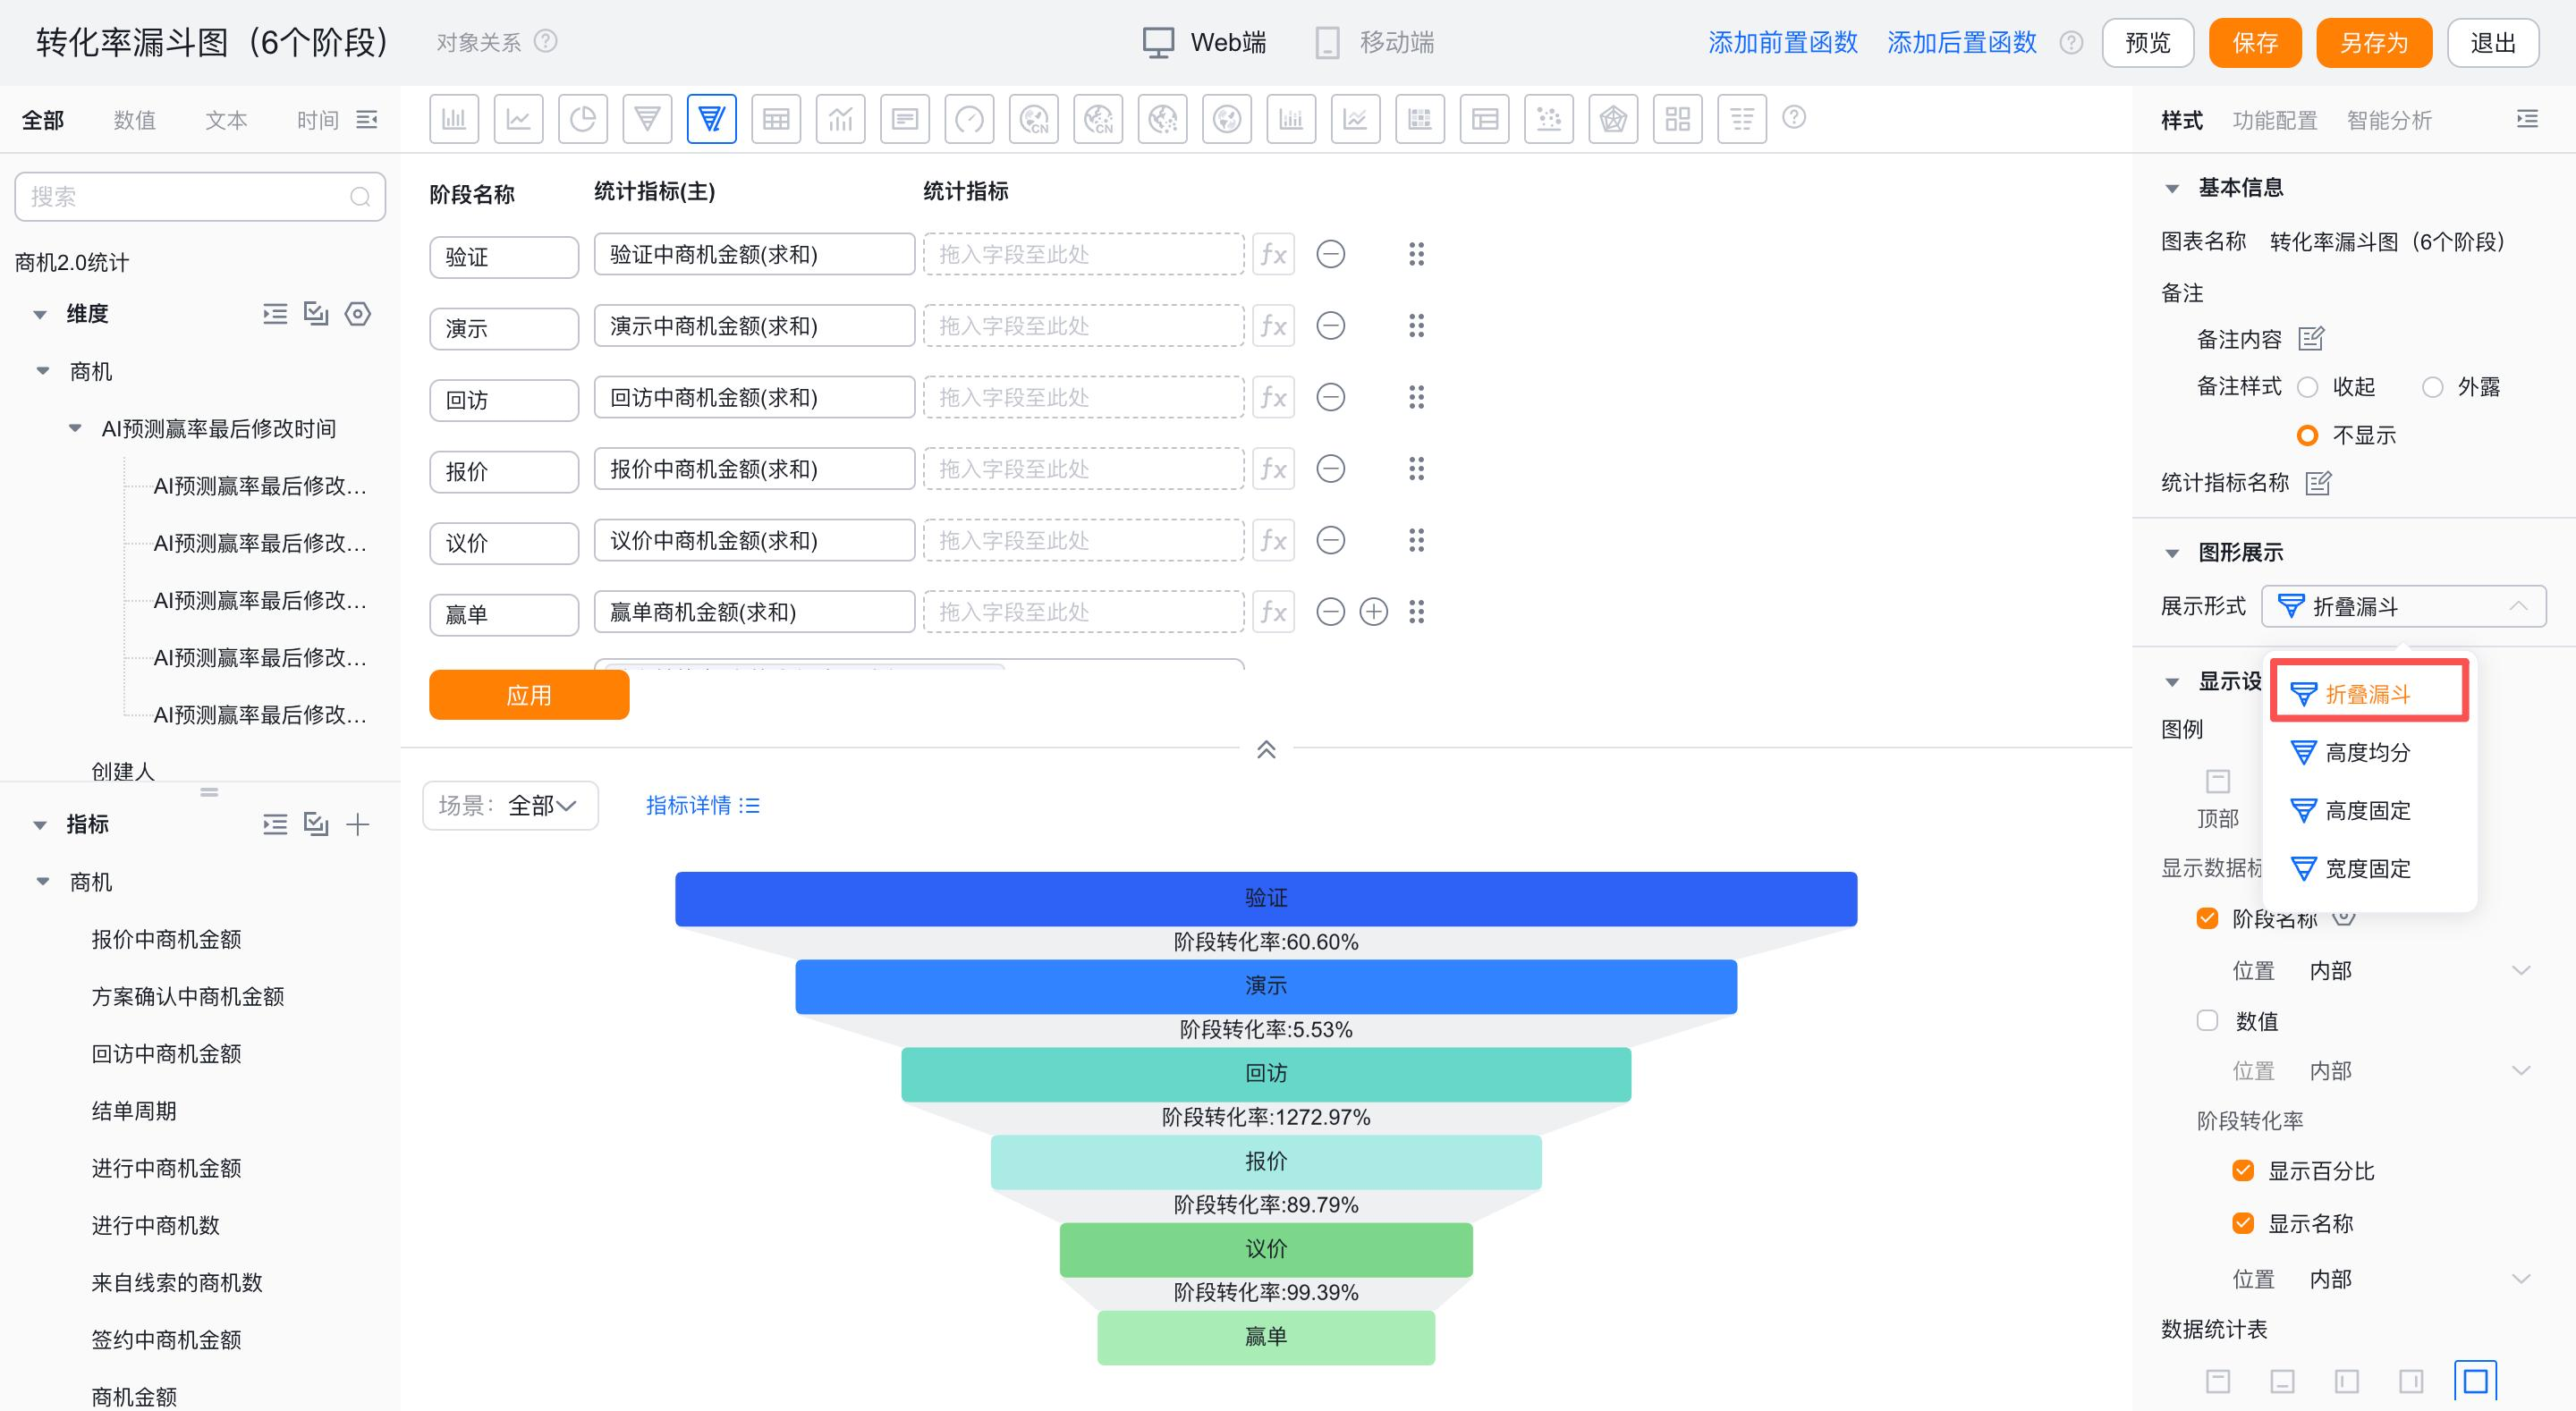Set legend position with the 顶部 icon
The width and height of the screenshot is (2576, 1411).
[x=2217, y=781]
